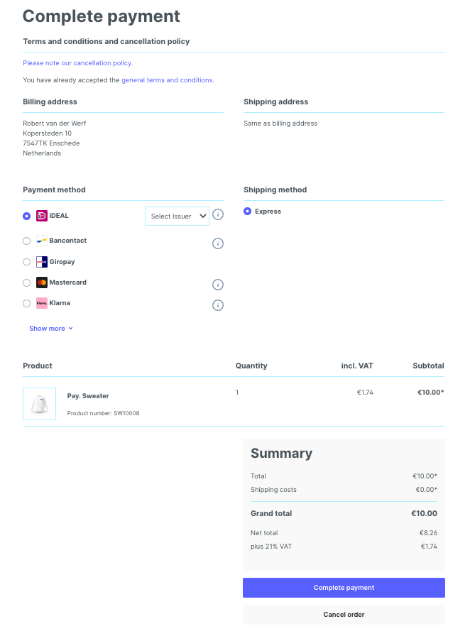The image size is (470, 636).
Task: Choose Giropay as payment method
Action: click(27, 262)
